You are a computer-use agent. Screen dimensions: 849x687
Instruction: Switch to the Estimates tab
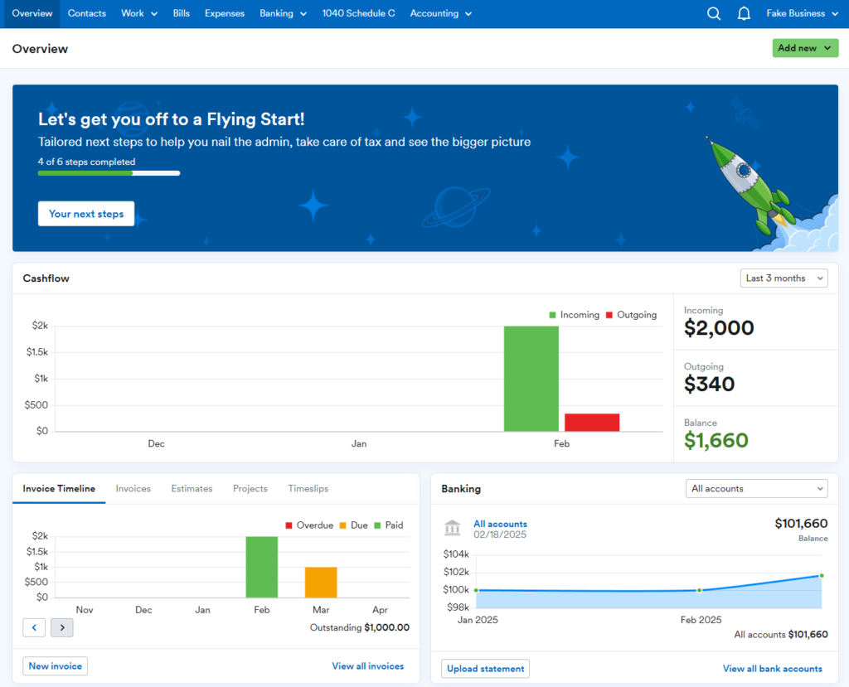(192, 489)
